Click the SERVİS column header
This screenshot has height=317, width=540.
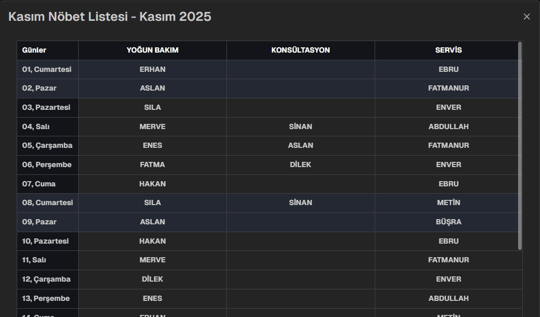(448, 50)
